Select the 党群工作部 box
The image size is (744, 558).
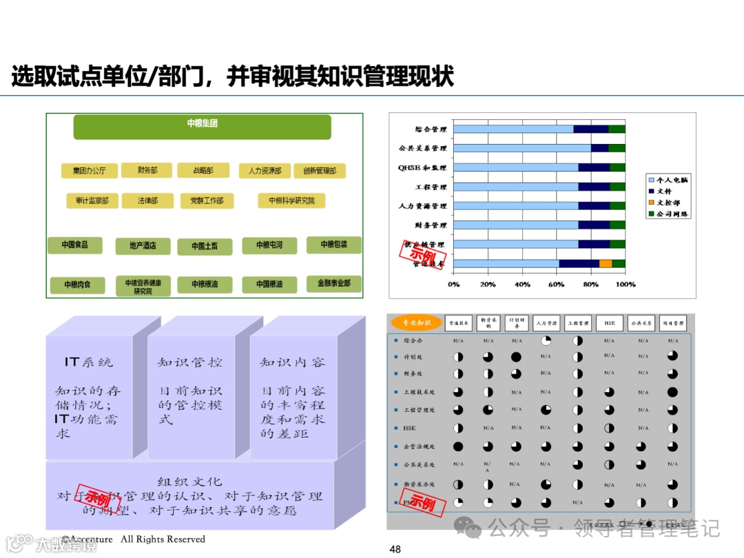pyautogui.click(x=207, y=200)
